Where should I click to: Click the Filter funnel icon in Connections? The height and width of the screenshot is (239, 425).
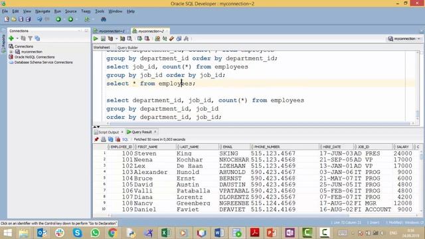[x=31, y=39]
